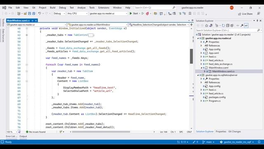Click the user account avatar
264x149 pixels.
232,7
